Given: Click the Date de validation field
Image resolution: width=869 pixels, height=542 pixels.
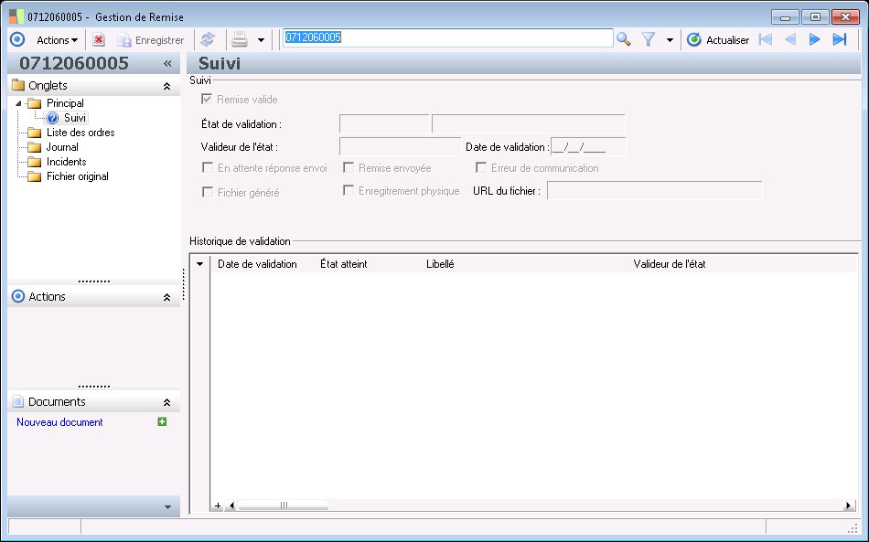Looking at the screenshot, I should 588,147.
